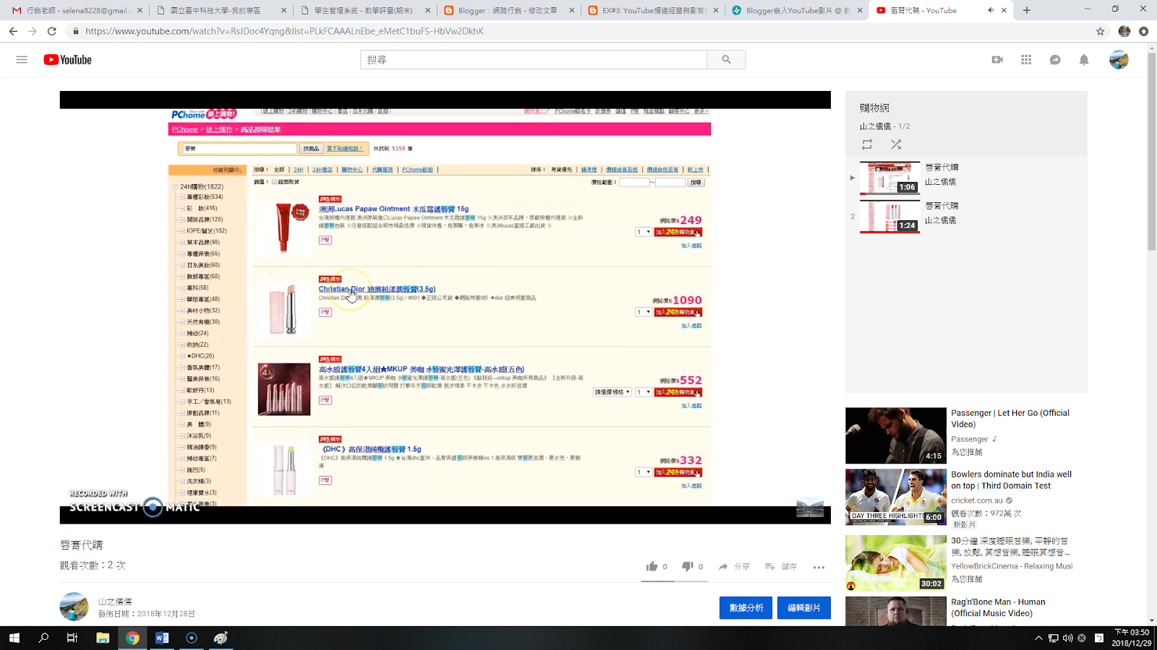Open the YouTube hamburger guide menu
The height and width of the screenshot is (650, 1157).
[x=22, y=60]
